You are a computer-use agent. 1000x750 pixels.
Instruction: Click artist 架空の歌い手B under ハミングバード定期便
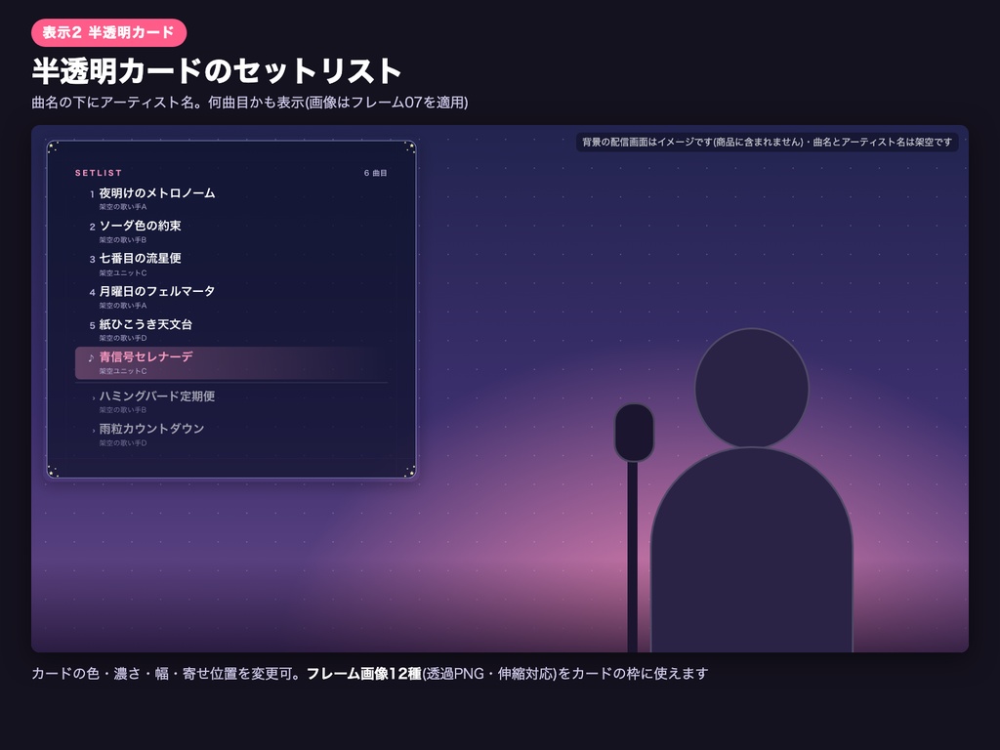[x=123, y=410]
